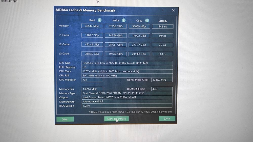253x142 pixels.
Task: Select Memory Write value 37752 MB/s
Action: coord(116,26)
